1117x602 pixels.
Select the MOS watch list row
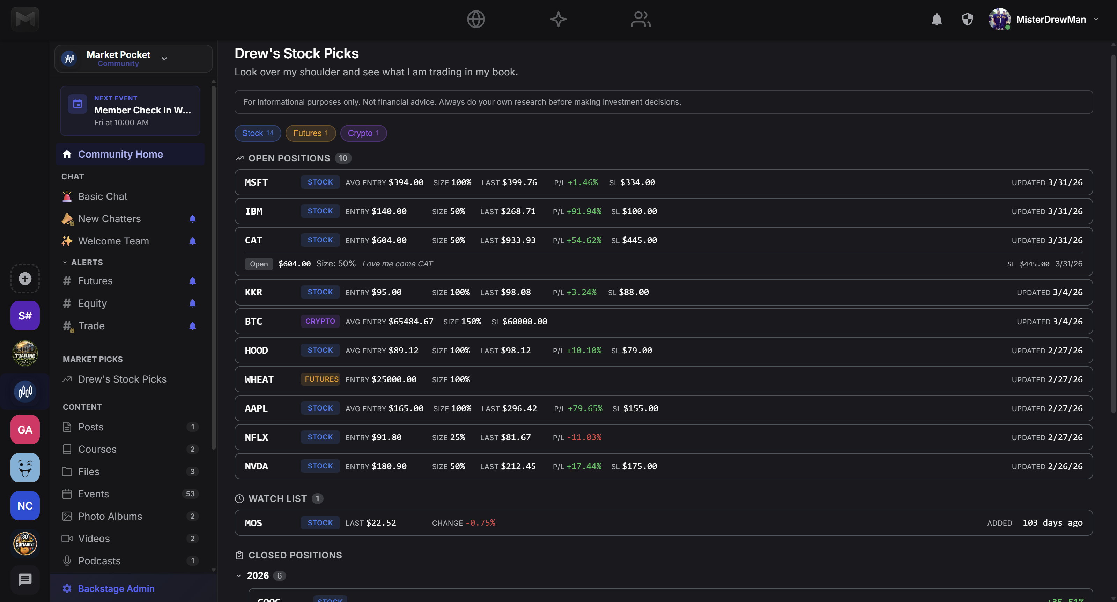point(664,523)
